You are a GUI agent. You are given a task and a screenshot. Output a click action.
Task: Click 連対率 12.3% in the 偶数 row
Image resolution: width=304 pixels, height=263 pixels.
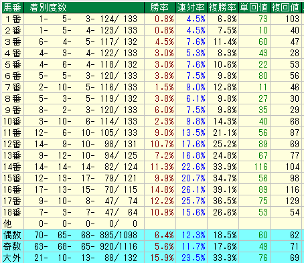(x=194, y=235)
